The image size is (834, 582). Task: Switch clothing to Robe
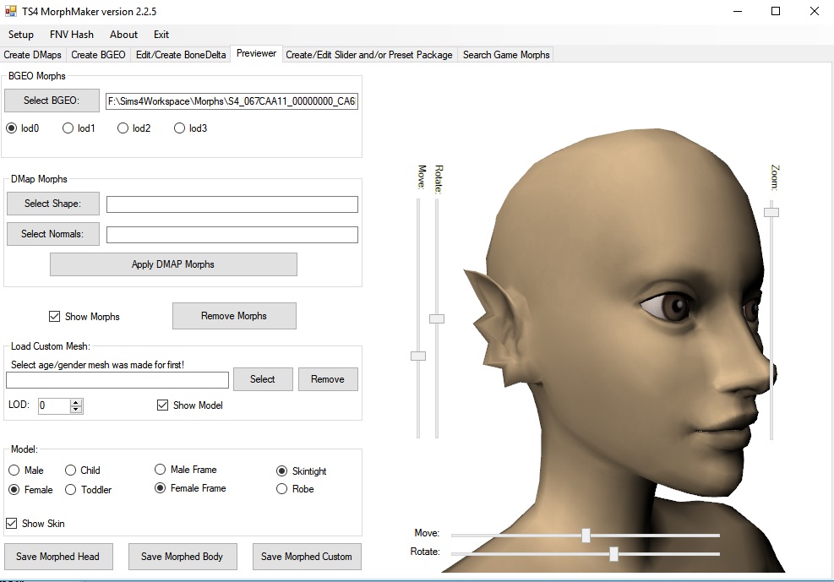pos(282,489)
